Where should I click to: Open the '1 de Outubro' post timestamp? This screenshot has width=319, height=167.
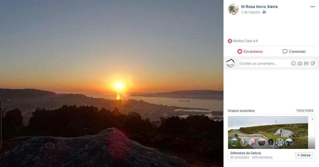(250, 12)
